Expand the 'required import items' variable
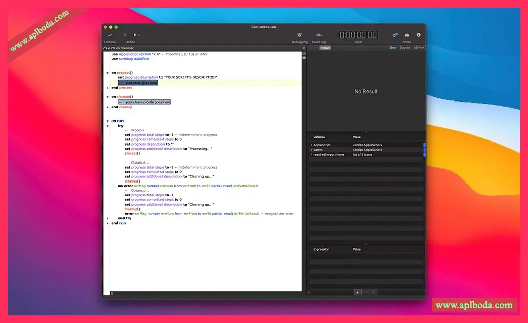Image resolution: width=528 pixels, height=323 pixels. [x=311, y=155]
